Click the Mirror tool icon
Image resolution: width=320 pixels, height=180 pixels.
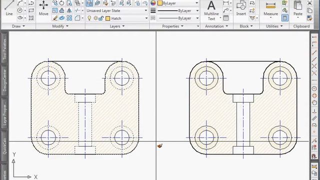coord(69,10)
